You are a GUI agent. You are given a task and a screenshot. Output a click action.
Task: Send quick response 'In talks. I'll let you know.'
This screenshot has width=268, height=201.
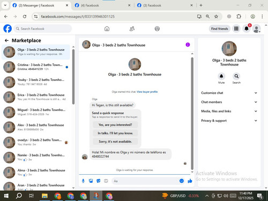[115, 133]
